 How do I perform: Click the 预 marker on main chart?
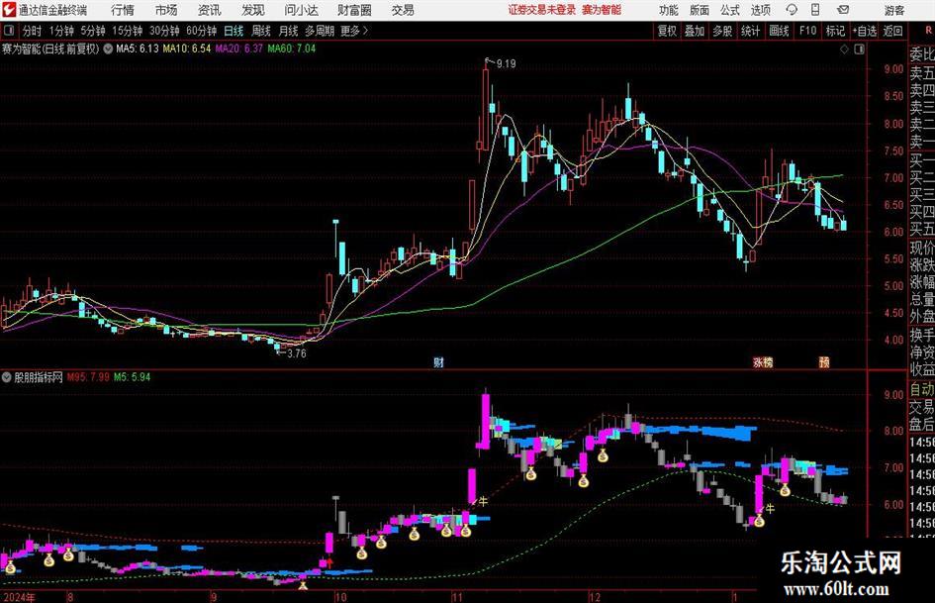click(x=824, y=361)
